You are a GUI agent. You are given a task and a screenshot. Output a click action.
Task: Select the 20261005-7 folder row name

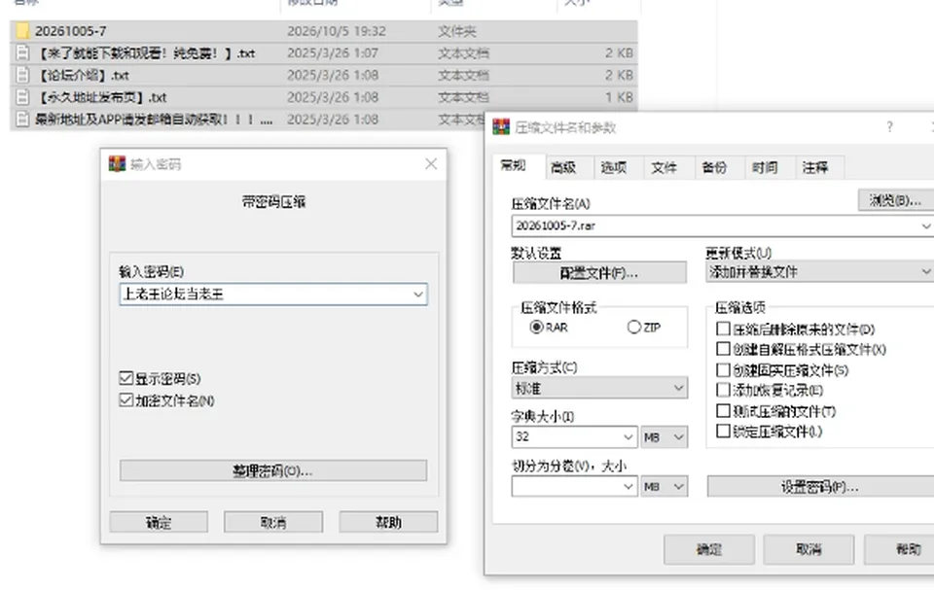(x=70, y=31)
